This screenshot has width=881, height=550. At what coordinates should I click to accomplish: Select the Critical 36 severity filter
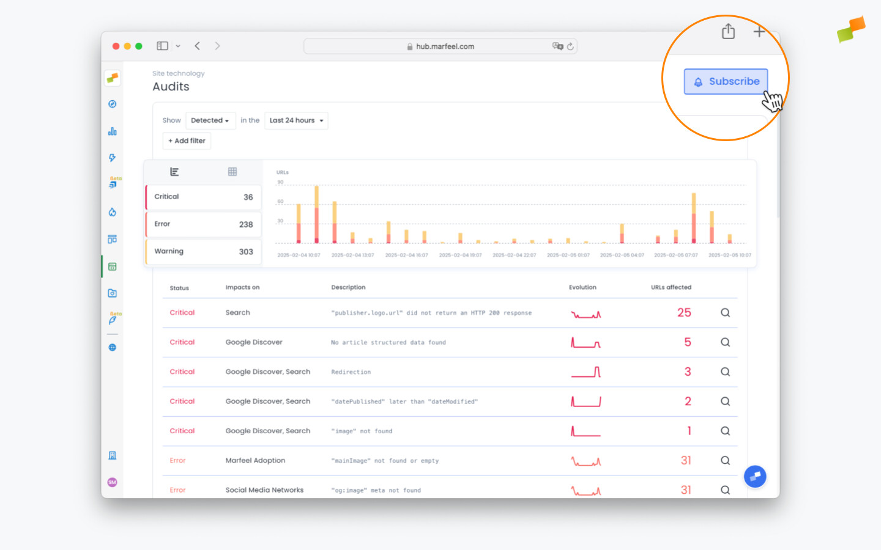pyautogui.click(x=203, y=197)
